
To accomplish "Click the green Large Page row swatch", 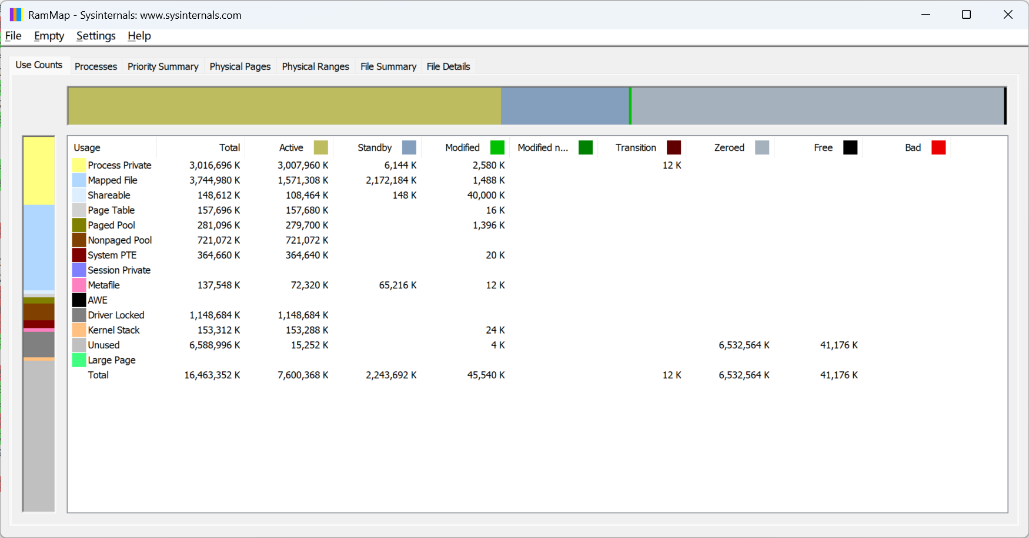I will [79, 360].
